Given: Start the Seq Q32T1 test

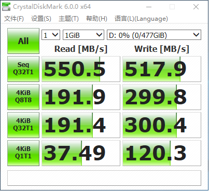Looking at the screenshot, I should point(23,69).
